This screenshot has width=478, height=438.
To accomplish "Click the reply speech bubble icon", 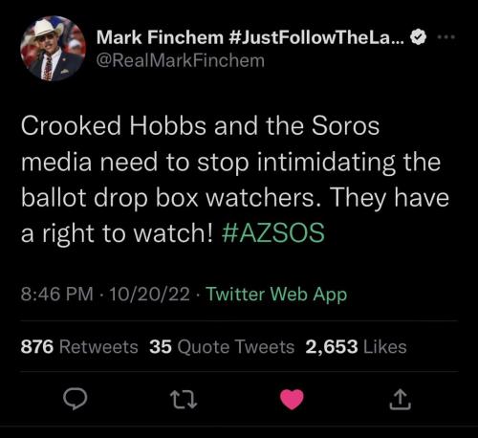I will tap(75, 400).
